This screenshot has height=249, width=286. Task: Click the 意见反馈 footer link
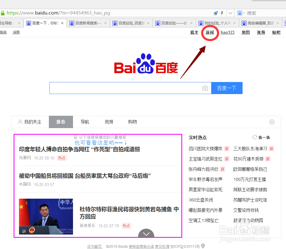162,247
